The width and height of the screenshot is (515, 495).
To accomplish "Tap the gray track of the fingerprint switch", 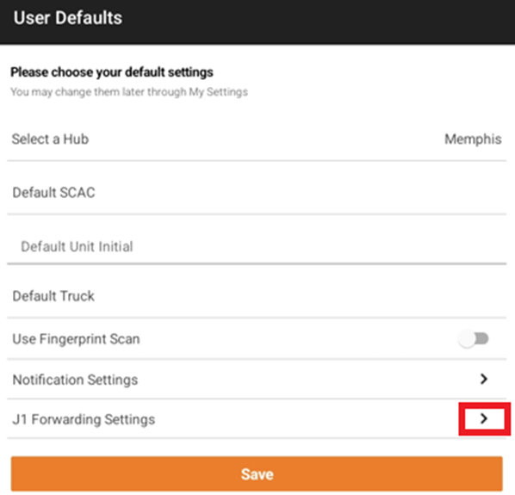I will pyautogui.click(x=482, y=339).
